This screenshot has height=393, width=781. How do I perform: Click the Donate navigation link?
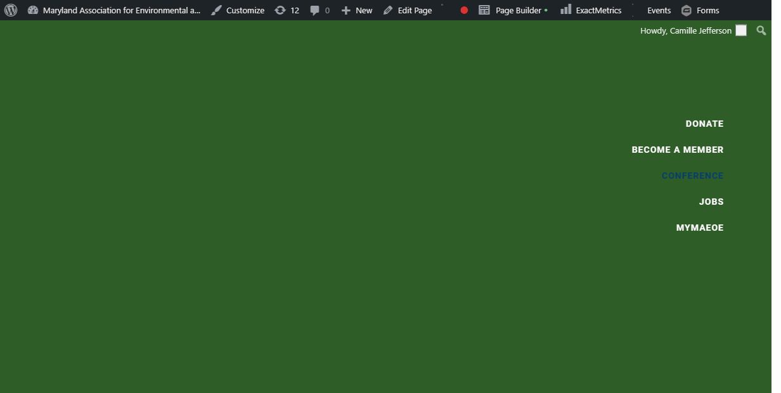coord(704,124)
